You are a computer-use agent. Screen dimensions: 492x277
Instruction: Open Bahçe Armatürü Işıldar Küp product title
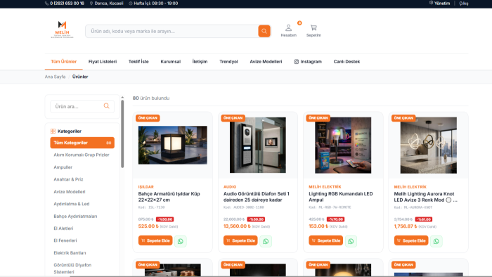coord(169,197)
